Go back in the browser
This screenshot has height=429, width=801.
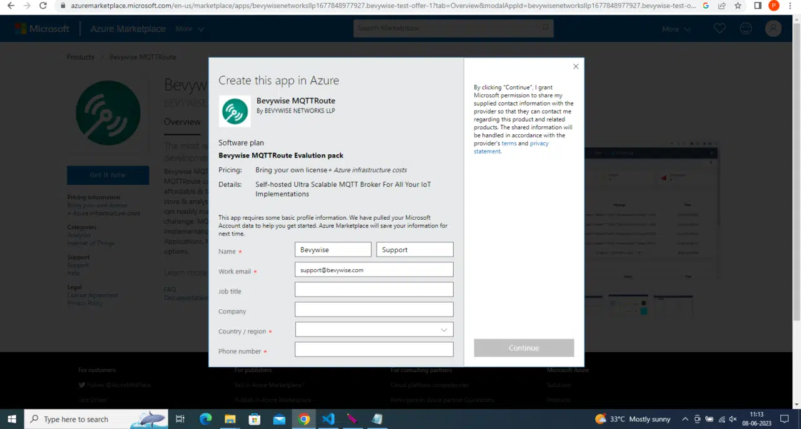(x=10, y=6)
